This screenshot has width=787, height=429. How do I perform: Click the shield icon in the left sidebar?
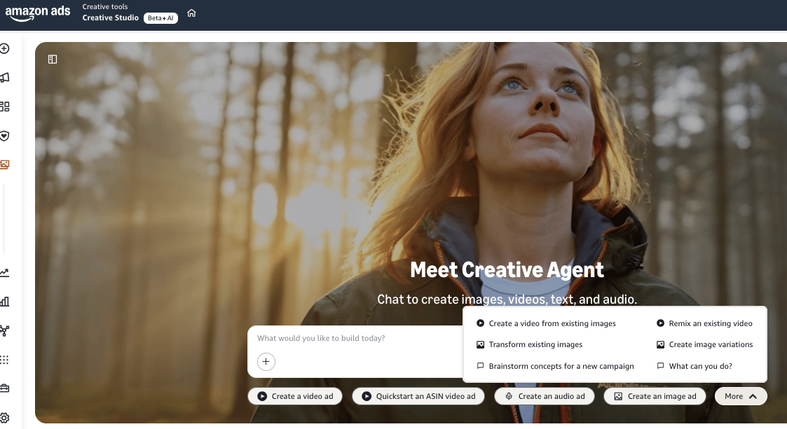[5, 136]
